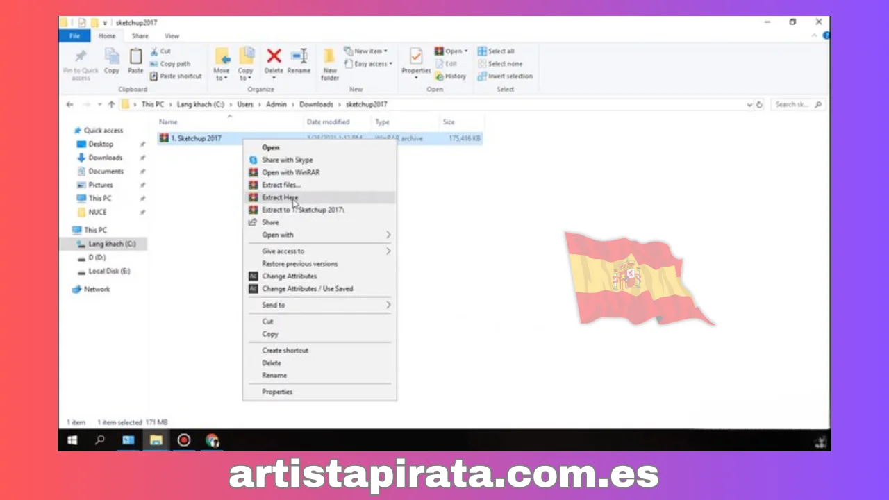Expand the Open with submenu

319,235
